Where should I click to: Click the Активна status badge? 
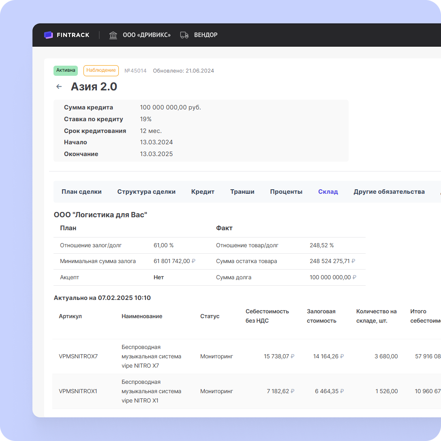coord(66,71)
